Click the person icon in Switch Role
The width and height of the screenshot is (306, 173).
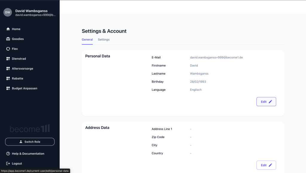coord(21,142)
